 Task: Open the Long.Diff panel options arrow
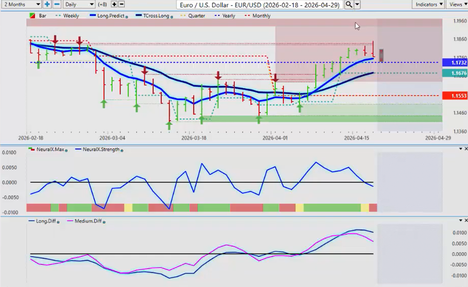pyautogui.click(x=460, y=221)
